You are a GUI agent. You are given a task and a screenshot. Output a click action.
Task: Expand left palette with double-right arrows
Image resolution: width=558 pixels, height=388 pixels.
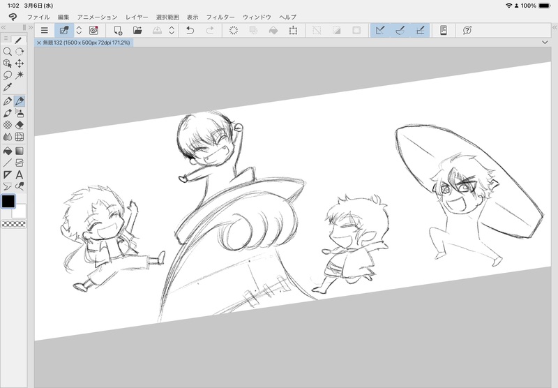click(31, 27)
